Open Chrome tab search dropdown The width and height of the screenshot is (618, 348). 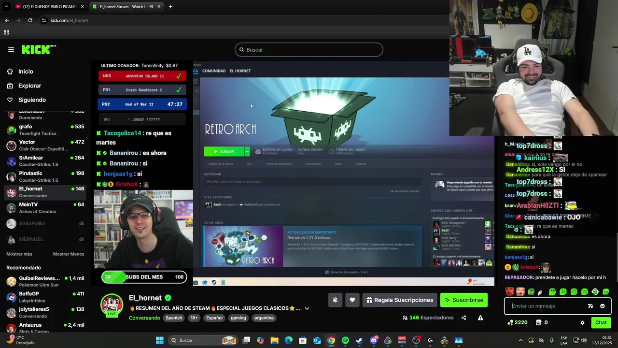[6, 7]
